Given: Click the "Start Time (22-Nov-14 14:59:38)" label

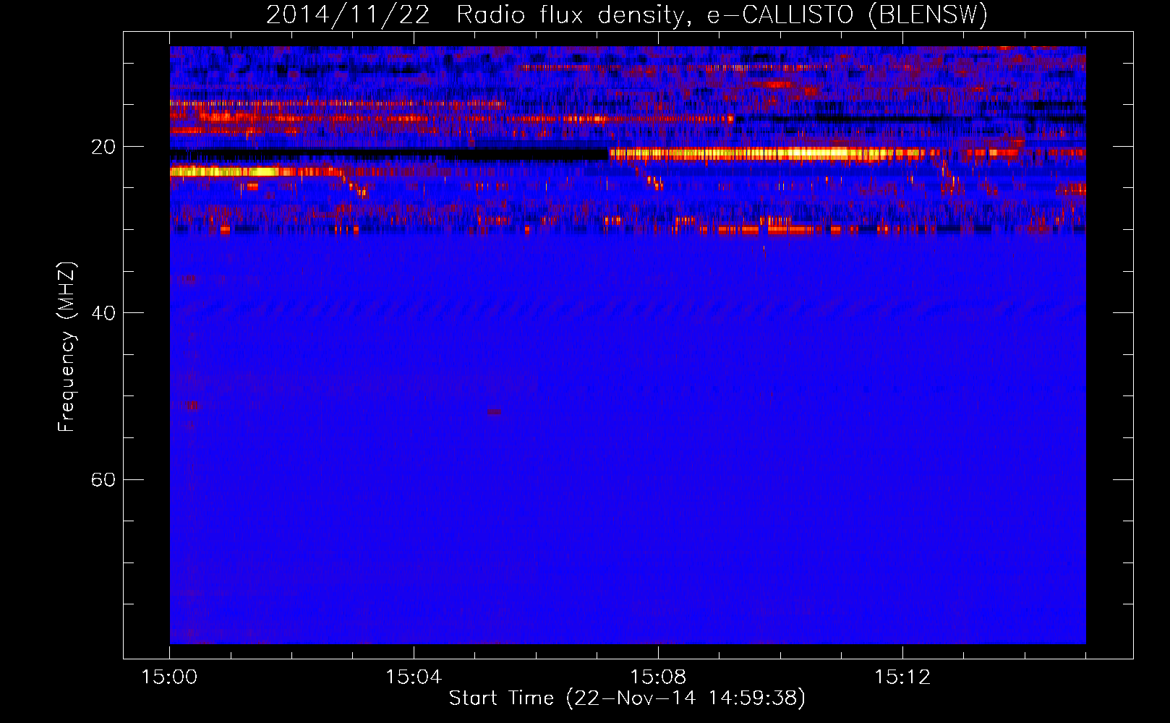Looking at the screenshot, I should point(627,698).
